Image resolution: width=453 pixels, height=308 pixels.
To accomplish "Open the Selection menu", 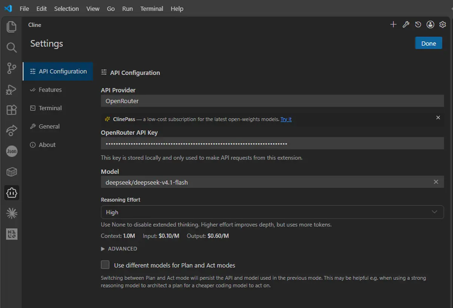I will 66,9.
